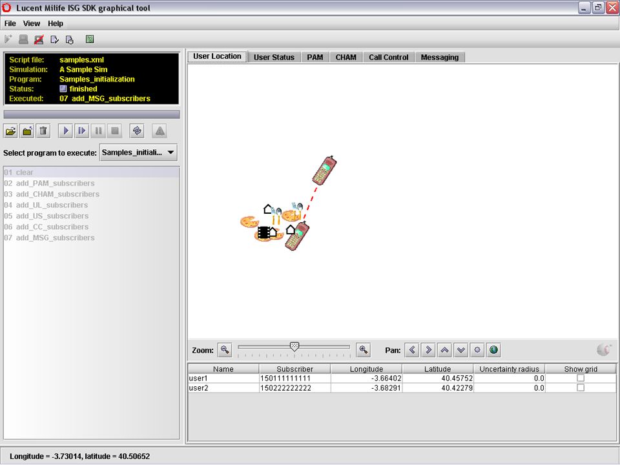The image size is (620, 465).
Task: Run the selected program with play button
Action: click(66, 131)
